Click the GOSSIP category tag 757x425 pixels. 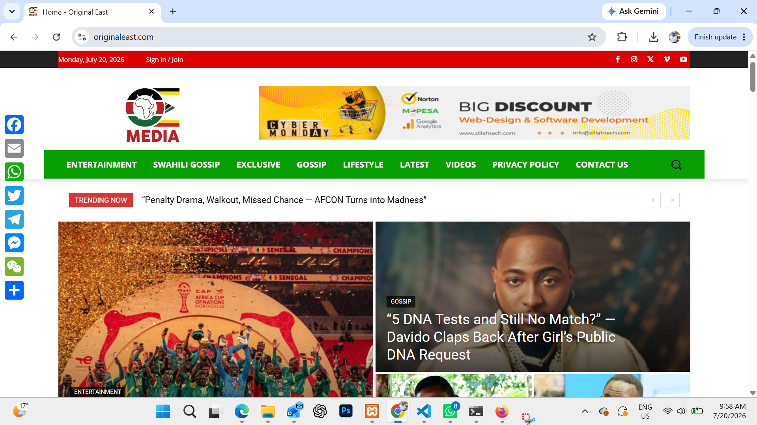[x=401, y=302]
